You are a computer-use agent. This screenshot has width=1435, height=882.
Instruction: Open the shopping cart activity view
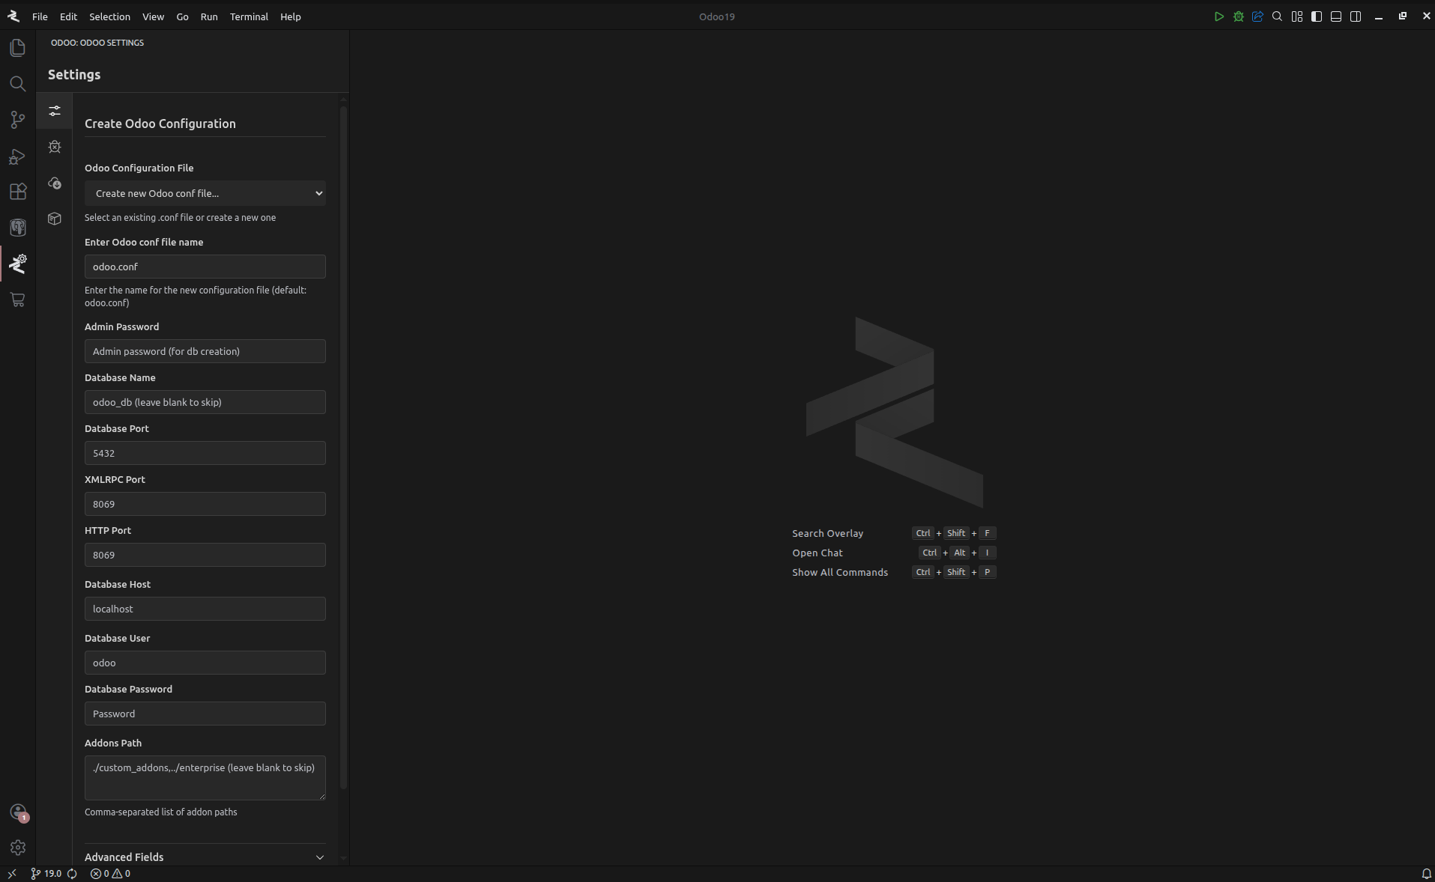click(x=18, y=299)
